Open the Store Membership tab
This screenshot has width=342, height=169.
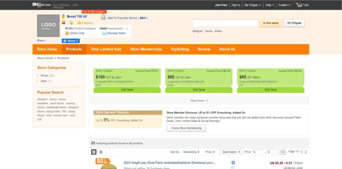pos(146,49)
